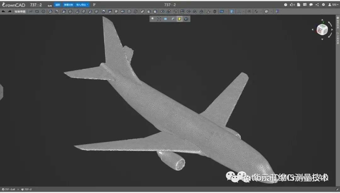Expand the 导入/导出 dropdown
Viewport: 340px width, 193px height.
[82, 5]
